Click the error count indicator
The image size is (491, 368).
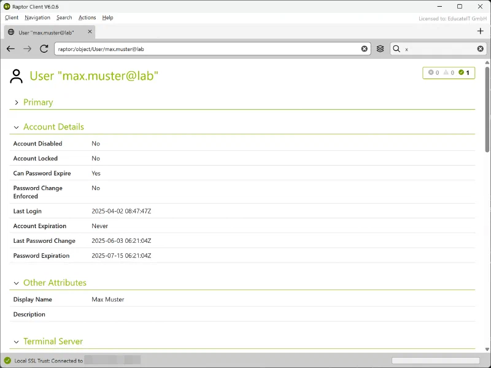[x=434, y=72]
